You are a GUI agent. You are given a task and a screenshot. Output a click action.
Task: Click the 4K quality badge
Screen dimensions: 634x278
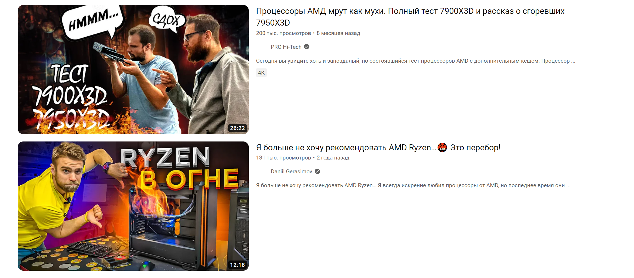pos(261,73)
